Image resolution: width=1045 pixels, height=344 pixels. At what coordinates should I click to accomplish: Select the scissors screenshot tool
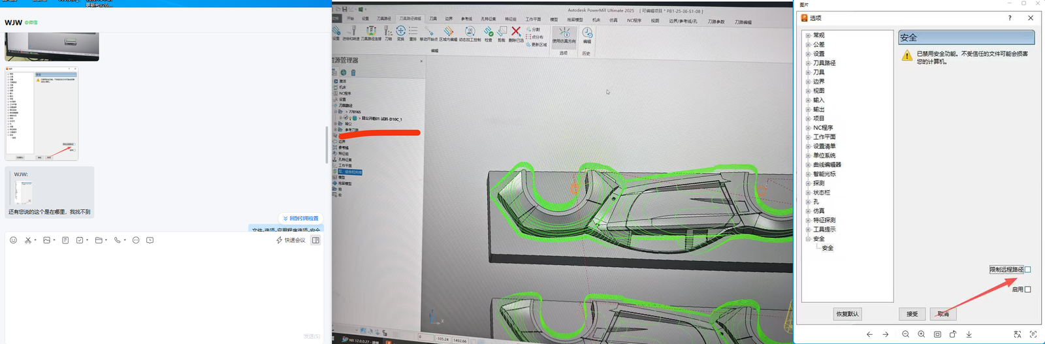tap(28, 240)
